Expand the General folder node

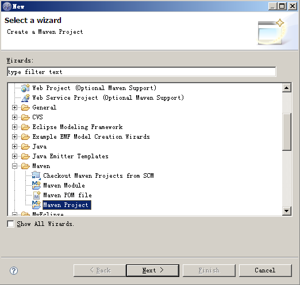click(14, 108)
